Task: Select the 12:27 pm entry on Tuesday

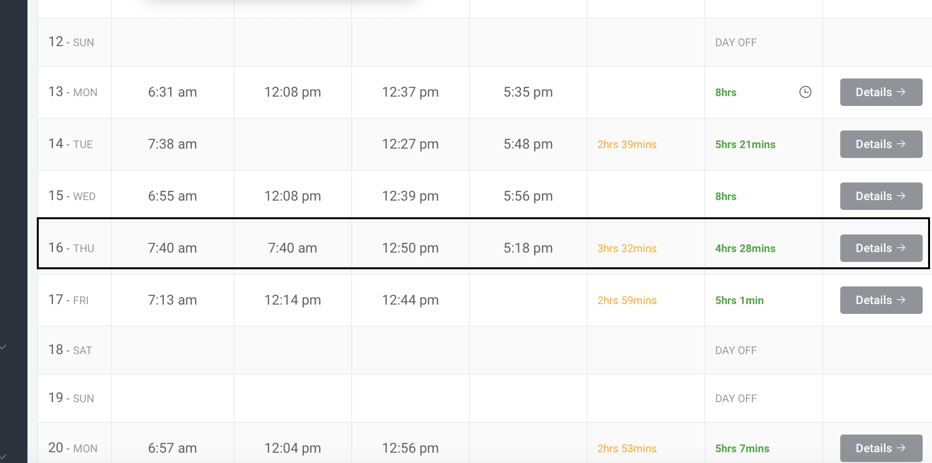Action: 410,144
